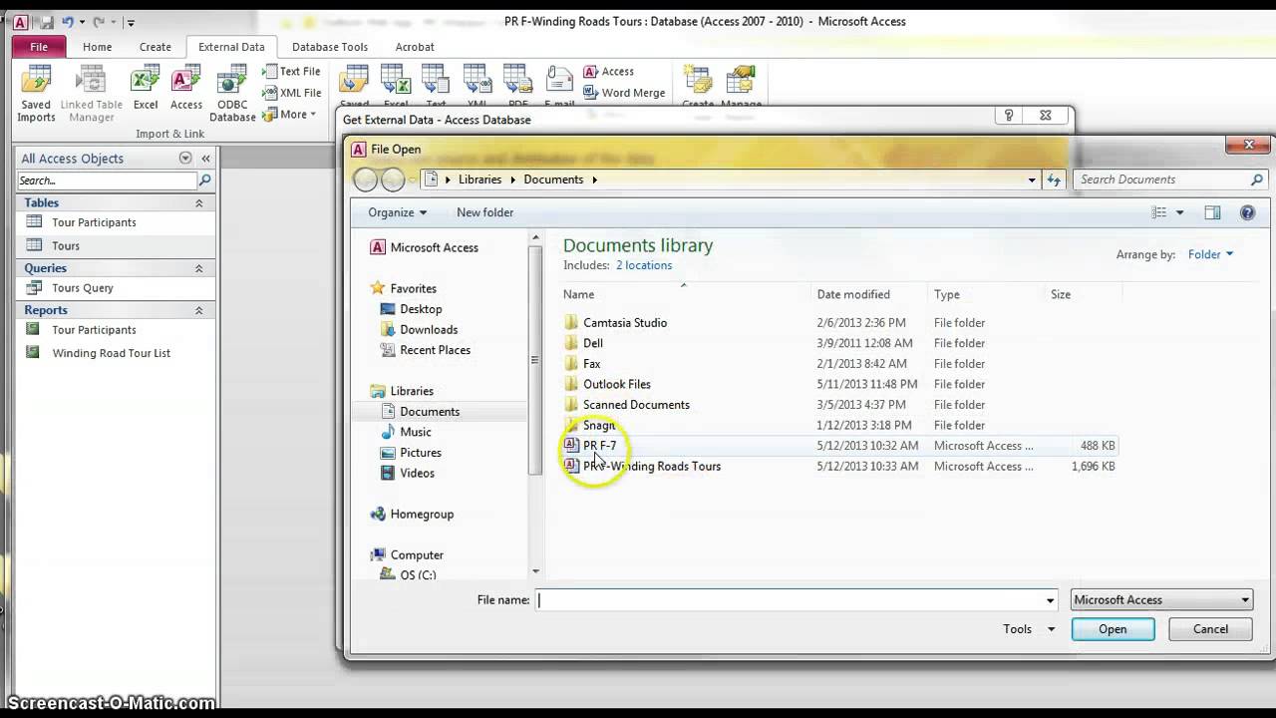Open the Arrange by Folder dropdown
The height and width of the screenshot is (718, 1276).
(x=1210, y=254)
